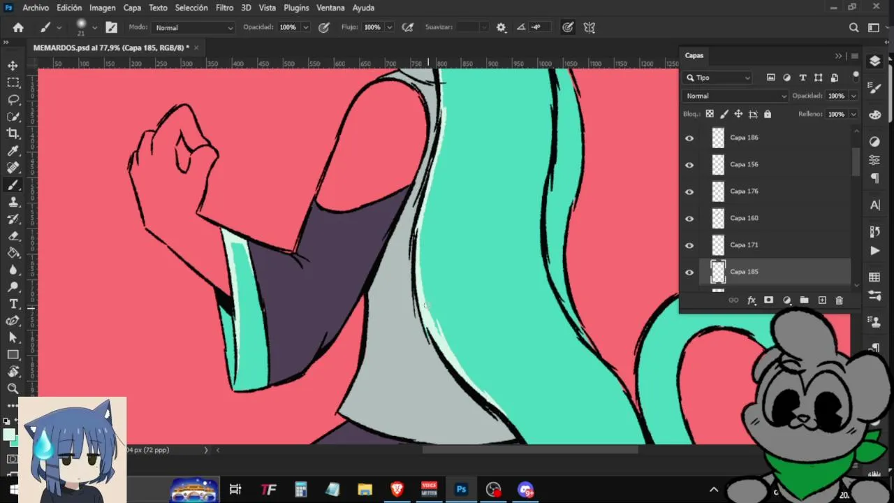Open layer Opacidad dropdown arrow

pos(853,96)
